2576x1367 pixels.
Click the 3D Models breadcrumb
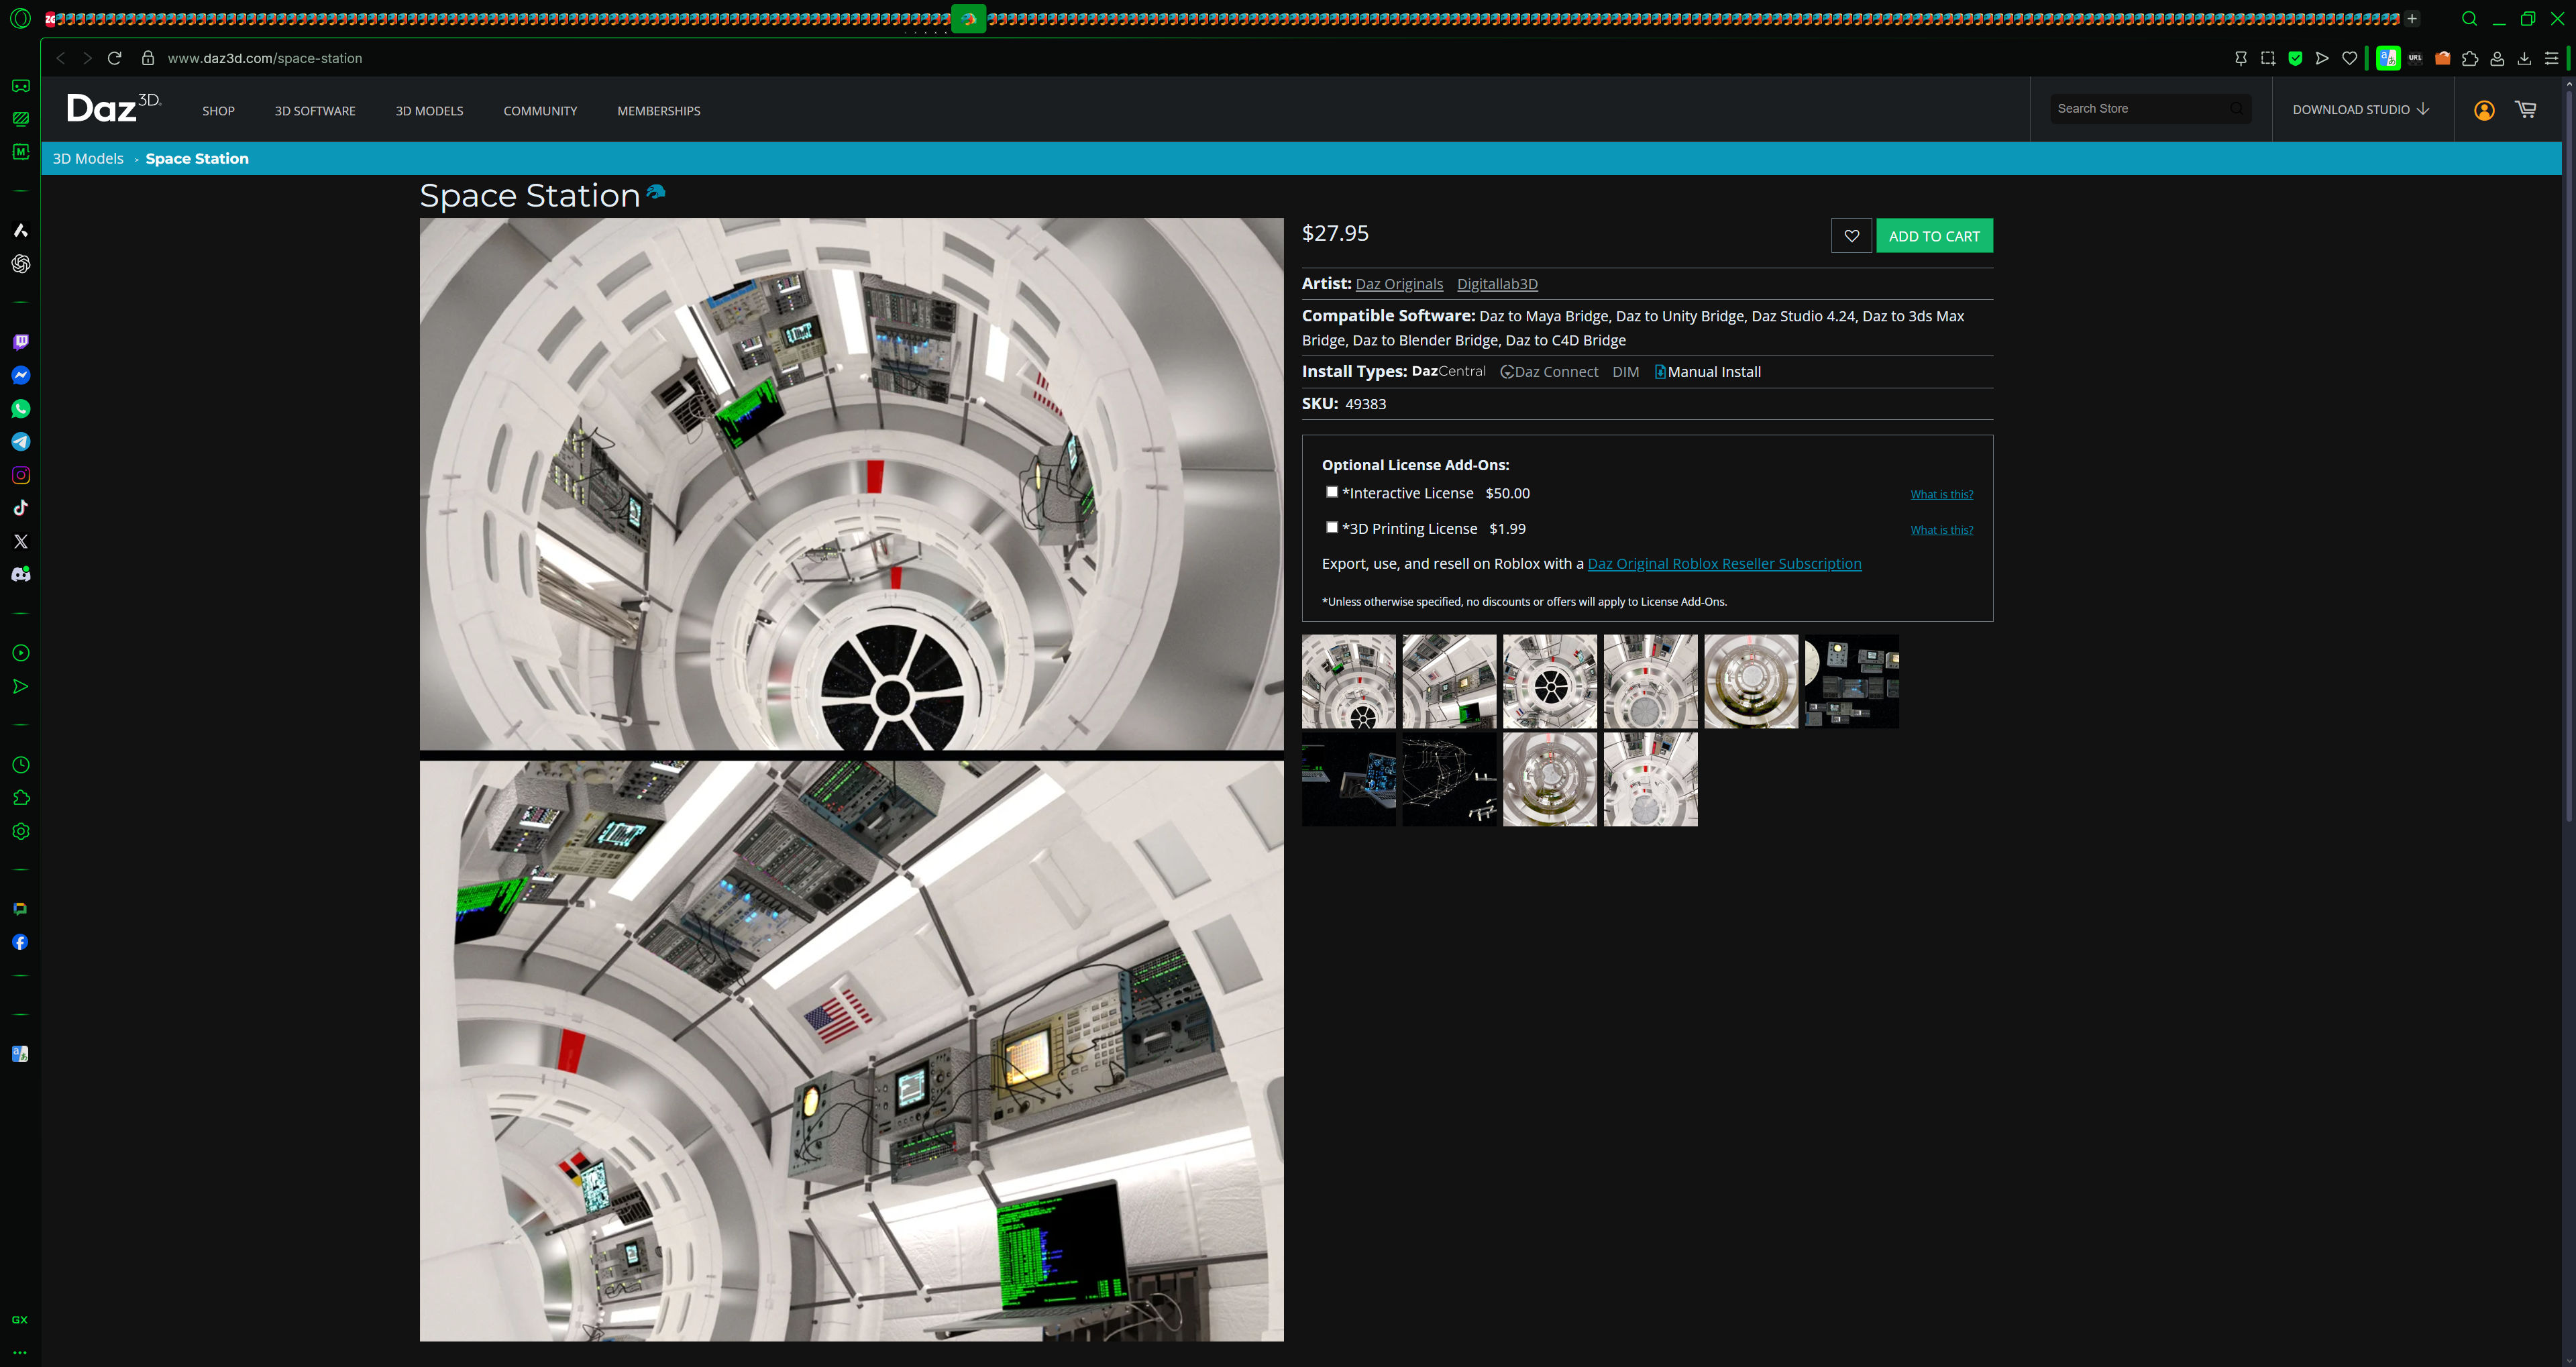point(88,158)
